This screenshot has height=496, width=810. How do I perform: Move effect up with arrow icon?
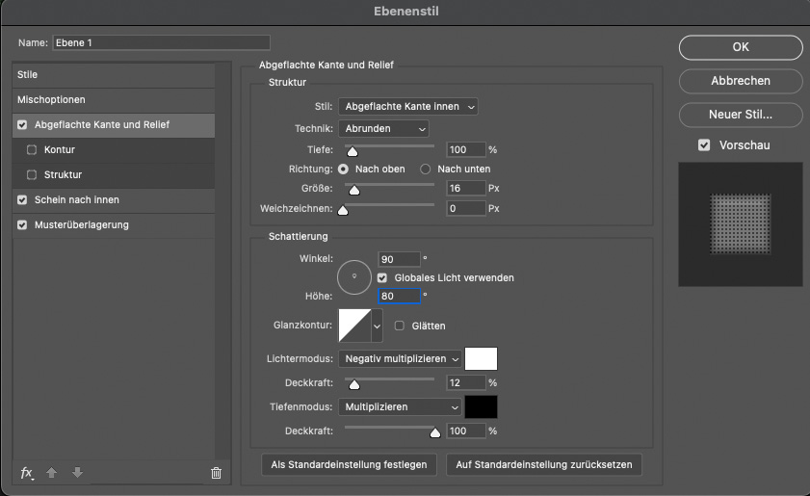[52, 472]
